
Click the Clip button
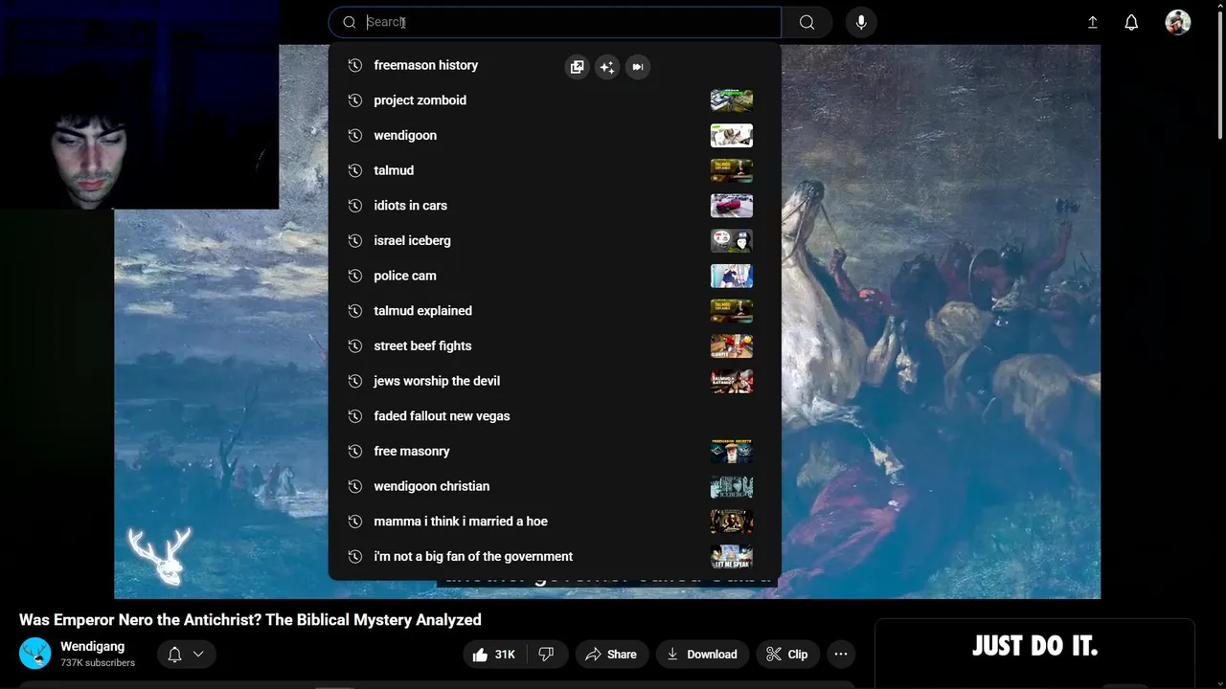pyautogui.click(x=786, y=655)
